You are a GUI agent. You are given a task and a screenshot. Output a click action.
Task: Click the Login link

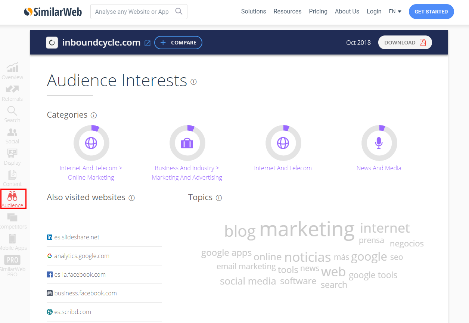pos(374,12)
